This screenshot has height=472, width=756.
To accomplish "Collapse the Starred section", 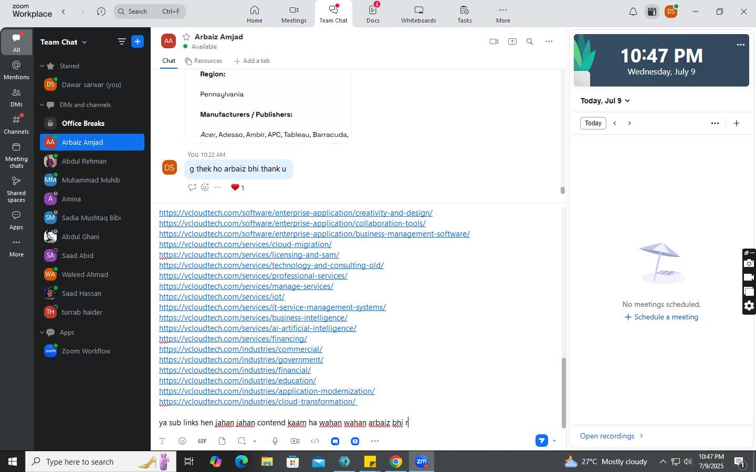I will pyautogui.click(x=42, y=66).
